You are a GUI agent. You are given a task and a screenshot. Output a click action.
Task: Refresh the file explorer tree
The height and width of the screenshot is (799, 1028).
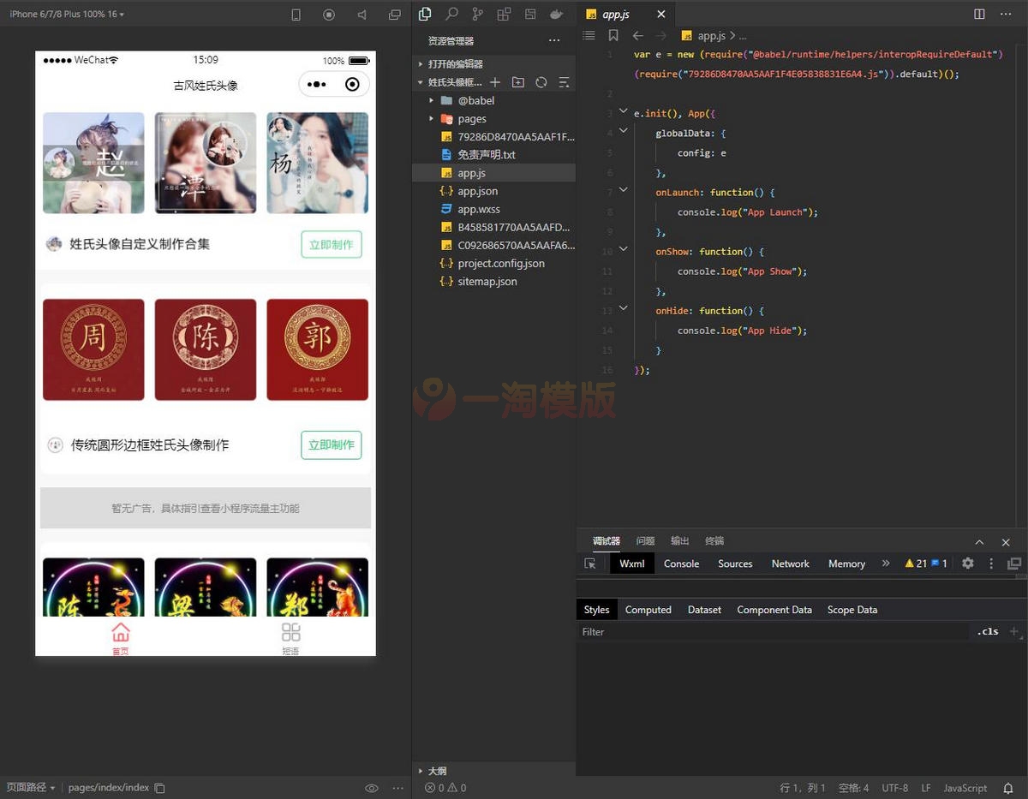pyautogui.click(x=541, y=82)
